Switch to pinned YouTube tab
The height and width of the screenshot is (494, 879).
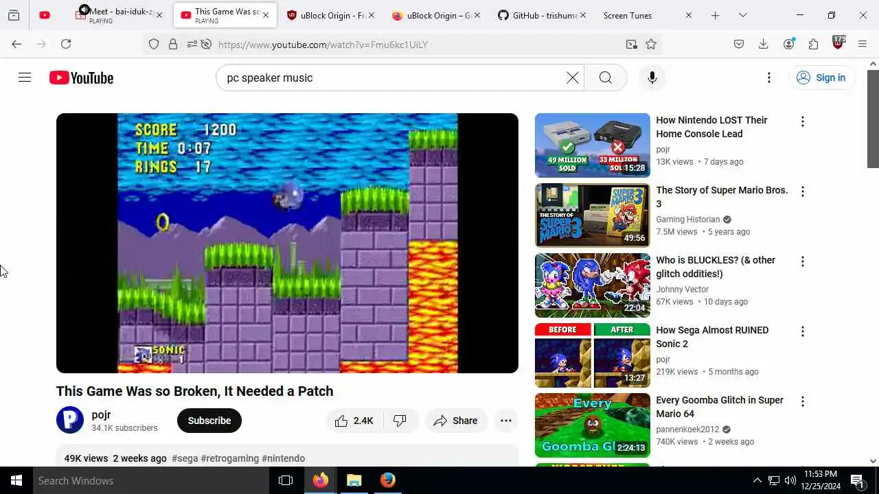click(x=45, y=15)
